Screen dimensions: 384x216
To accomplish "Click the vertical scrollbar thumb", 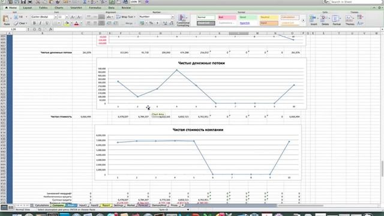I will 382,169.
